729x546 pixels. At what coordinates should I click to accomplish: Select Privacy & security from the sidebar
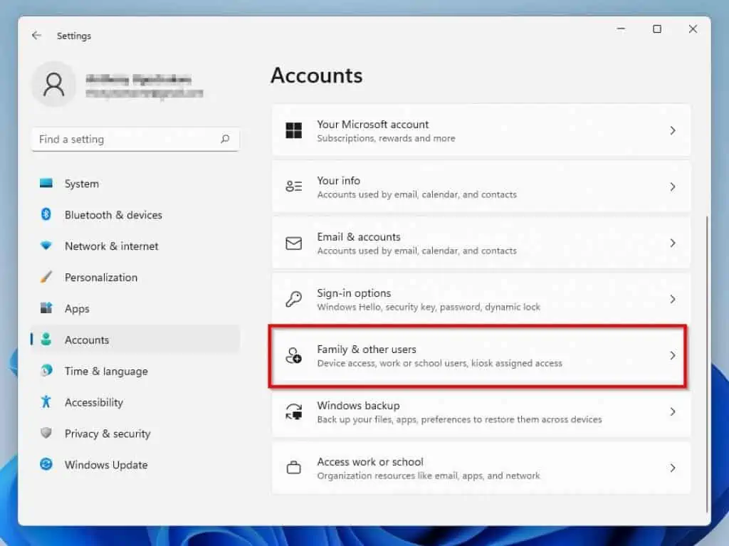[107, 434]
